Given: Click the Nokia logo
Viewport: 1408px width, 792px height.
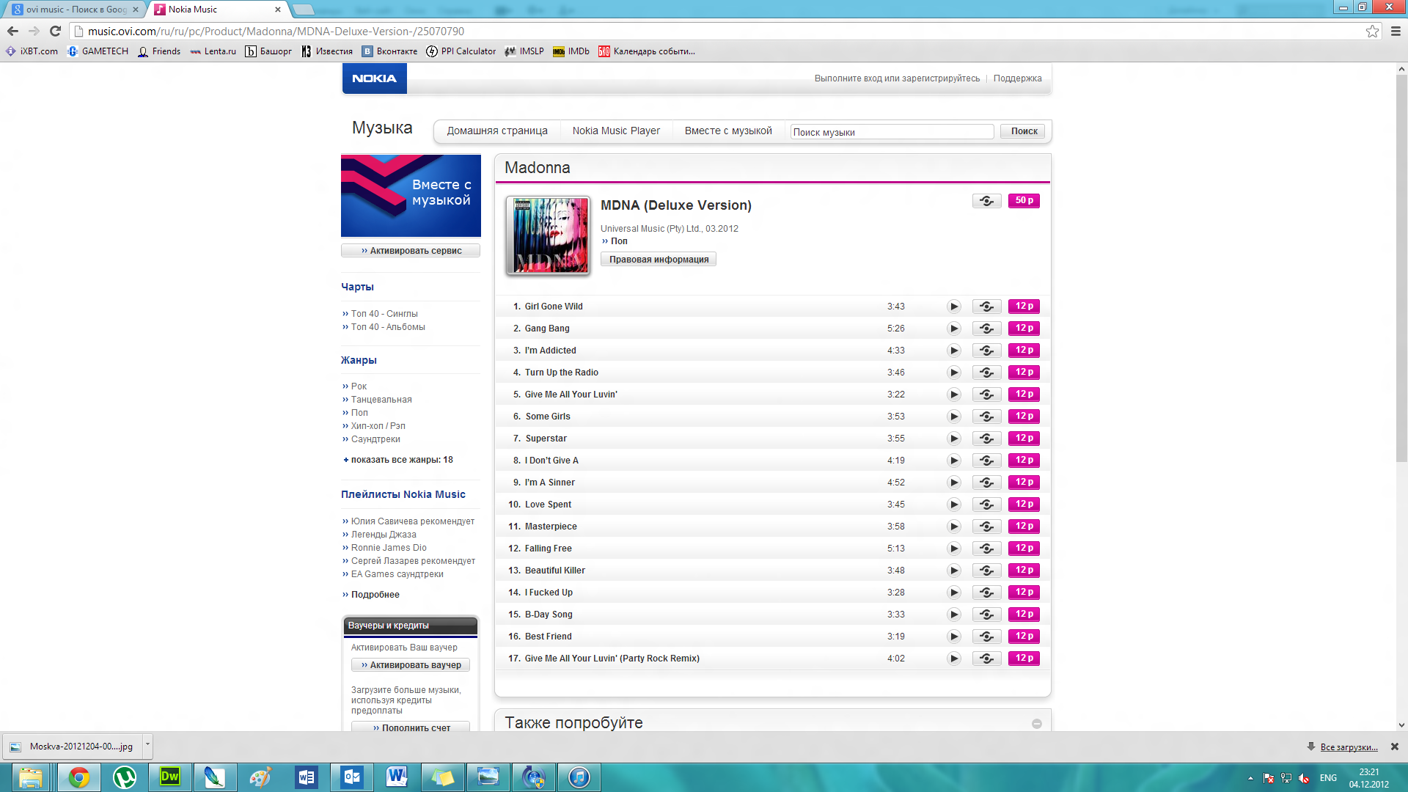Looking at the screenshot, I should tap(374, 78).
